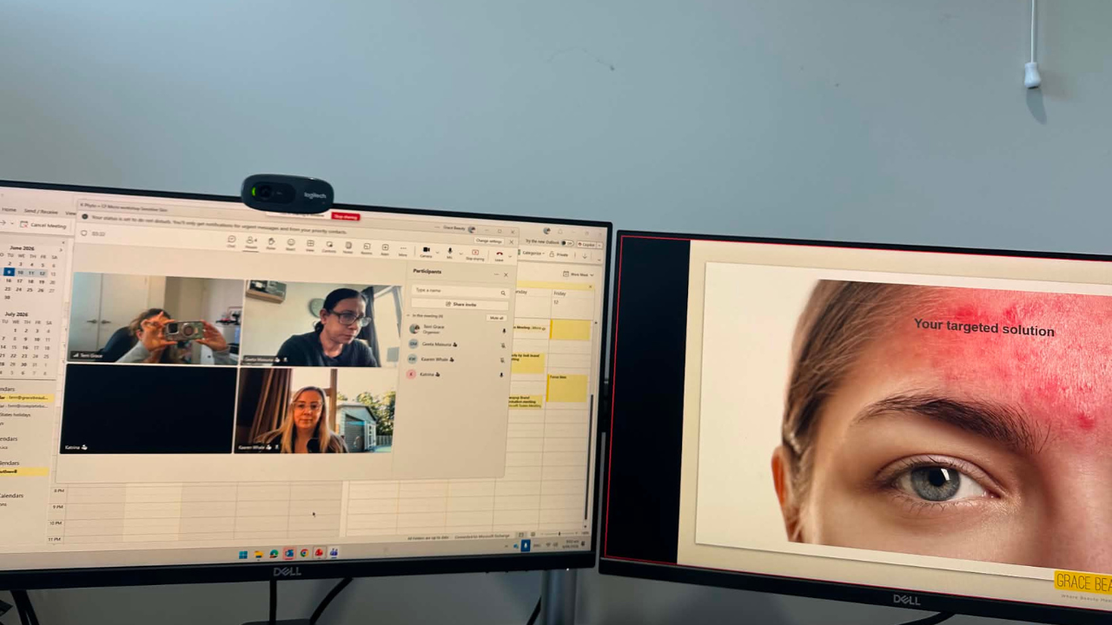Click Private in Outlook ribbon
Viewport: 1112px width, 625px height.
pos(559,254)
